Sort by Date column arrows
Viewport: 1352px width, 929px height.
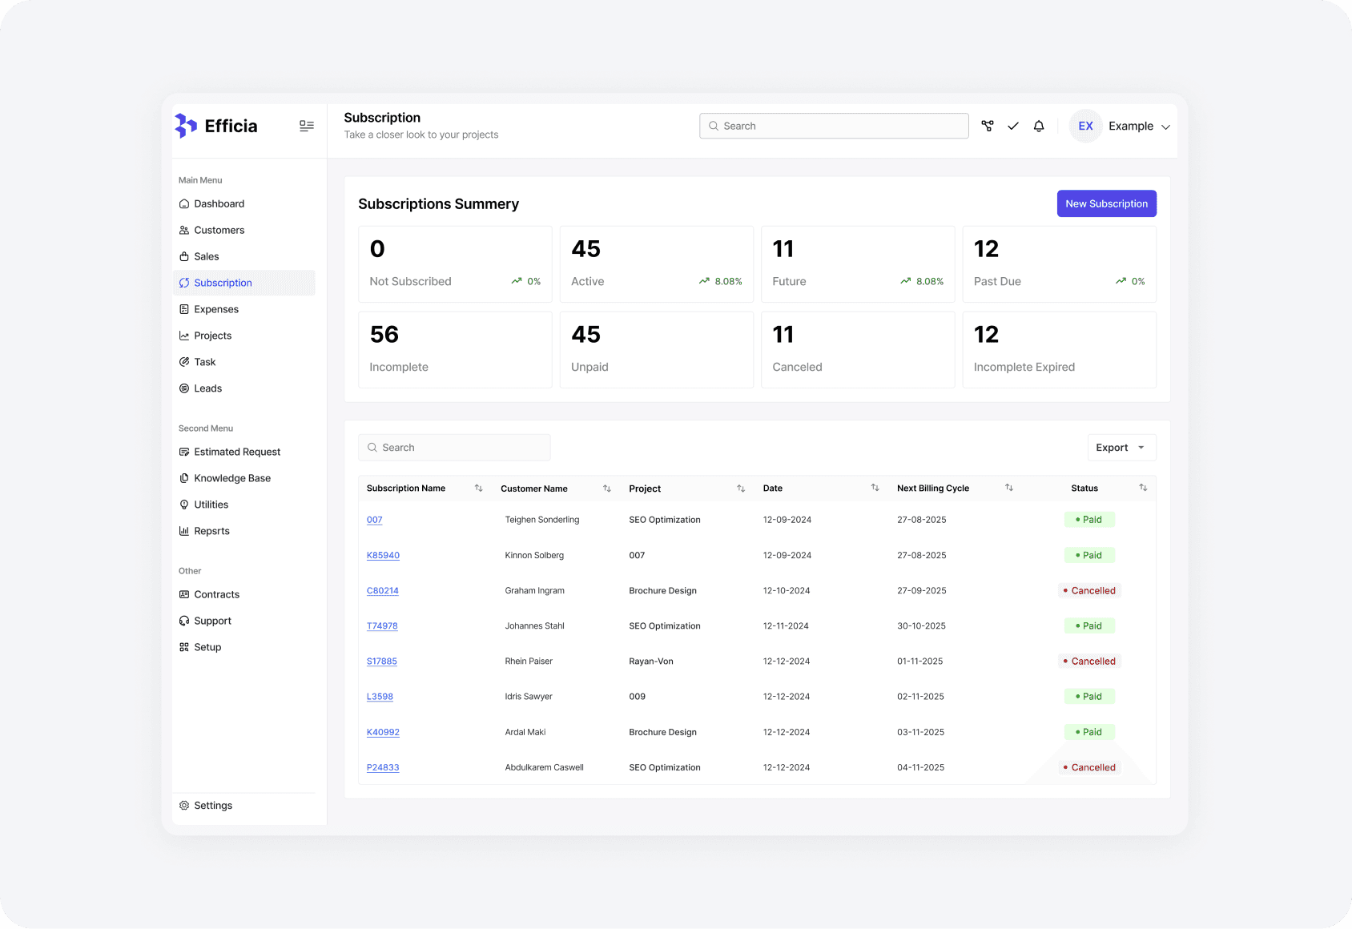tap(875, 488)
